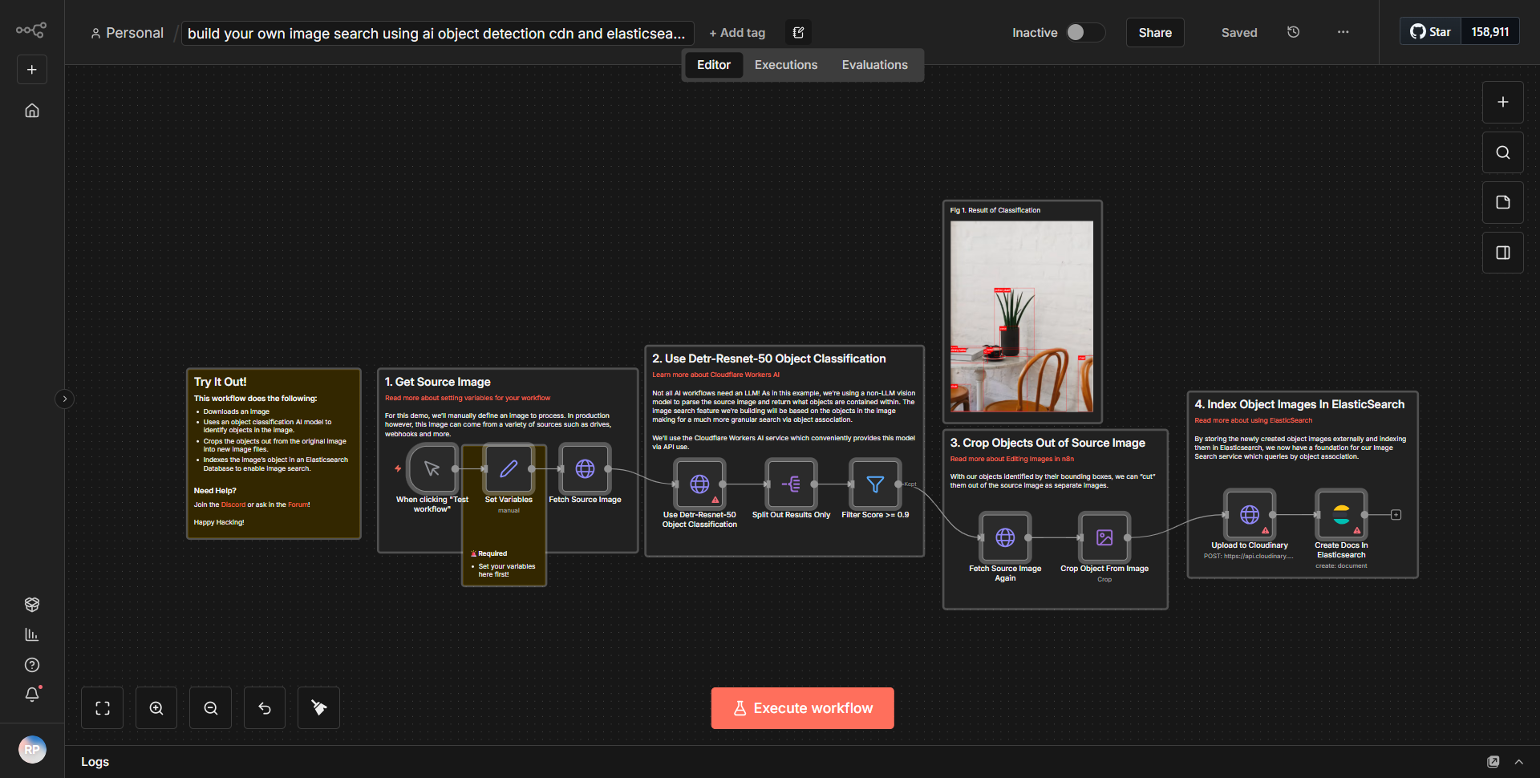
Task: Open the node search on the right panel
Action: (x=1501, y=152)
